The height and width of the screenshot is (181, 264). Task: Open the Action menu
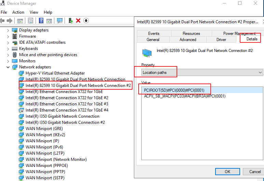(x=18, y=12)
